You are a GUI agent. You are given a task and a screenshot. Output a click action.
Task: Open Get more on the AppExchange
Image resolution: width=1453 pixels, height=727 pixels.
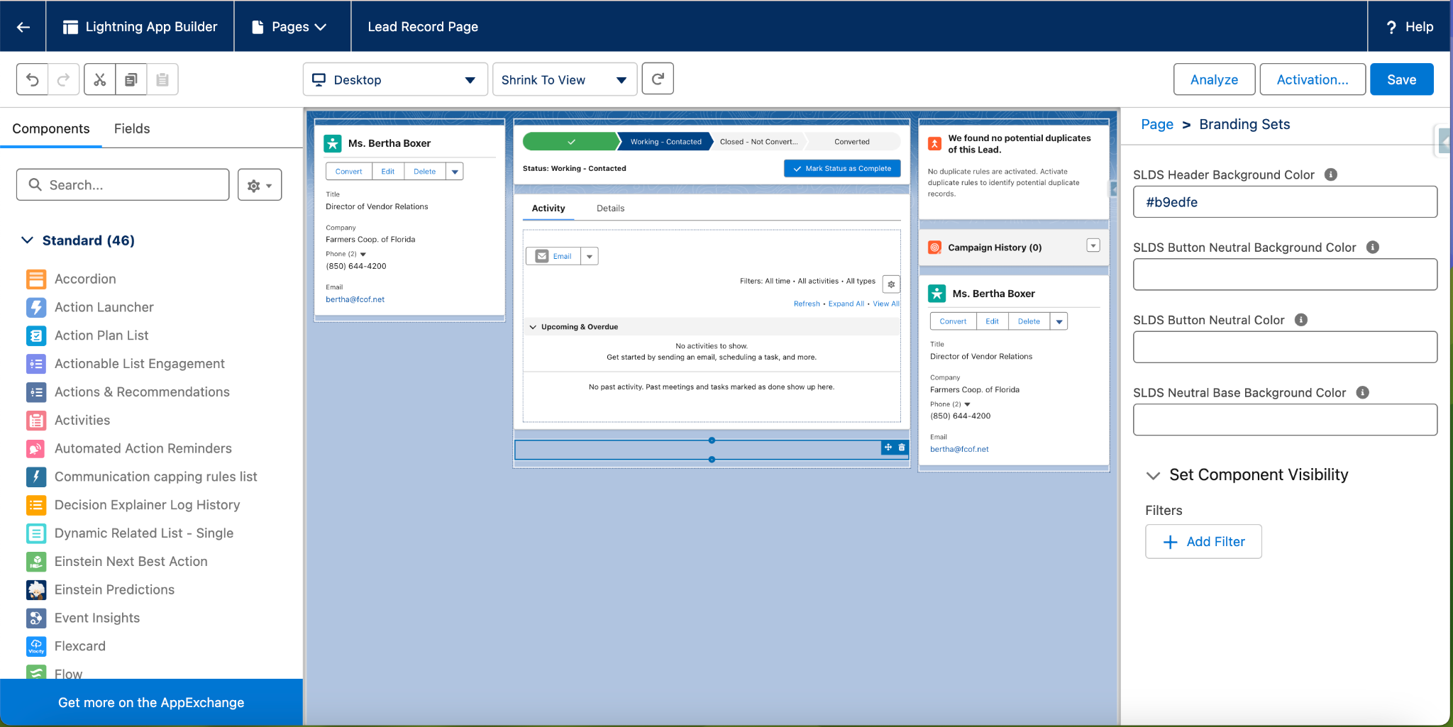(x=151, y=702)
